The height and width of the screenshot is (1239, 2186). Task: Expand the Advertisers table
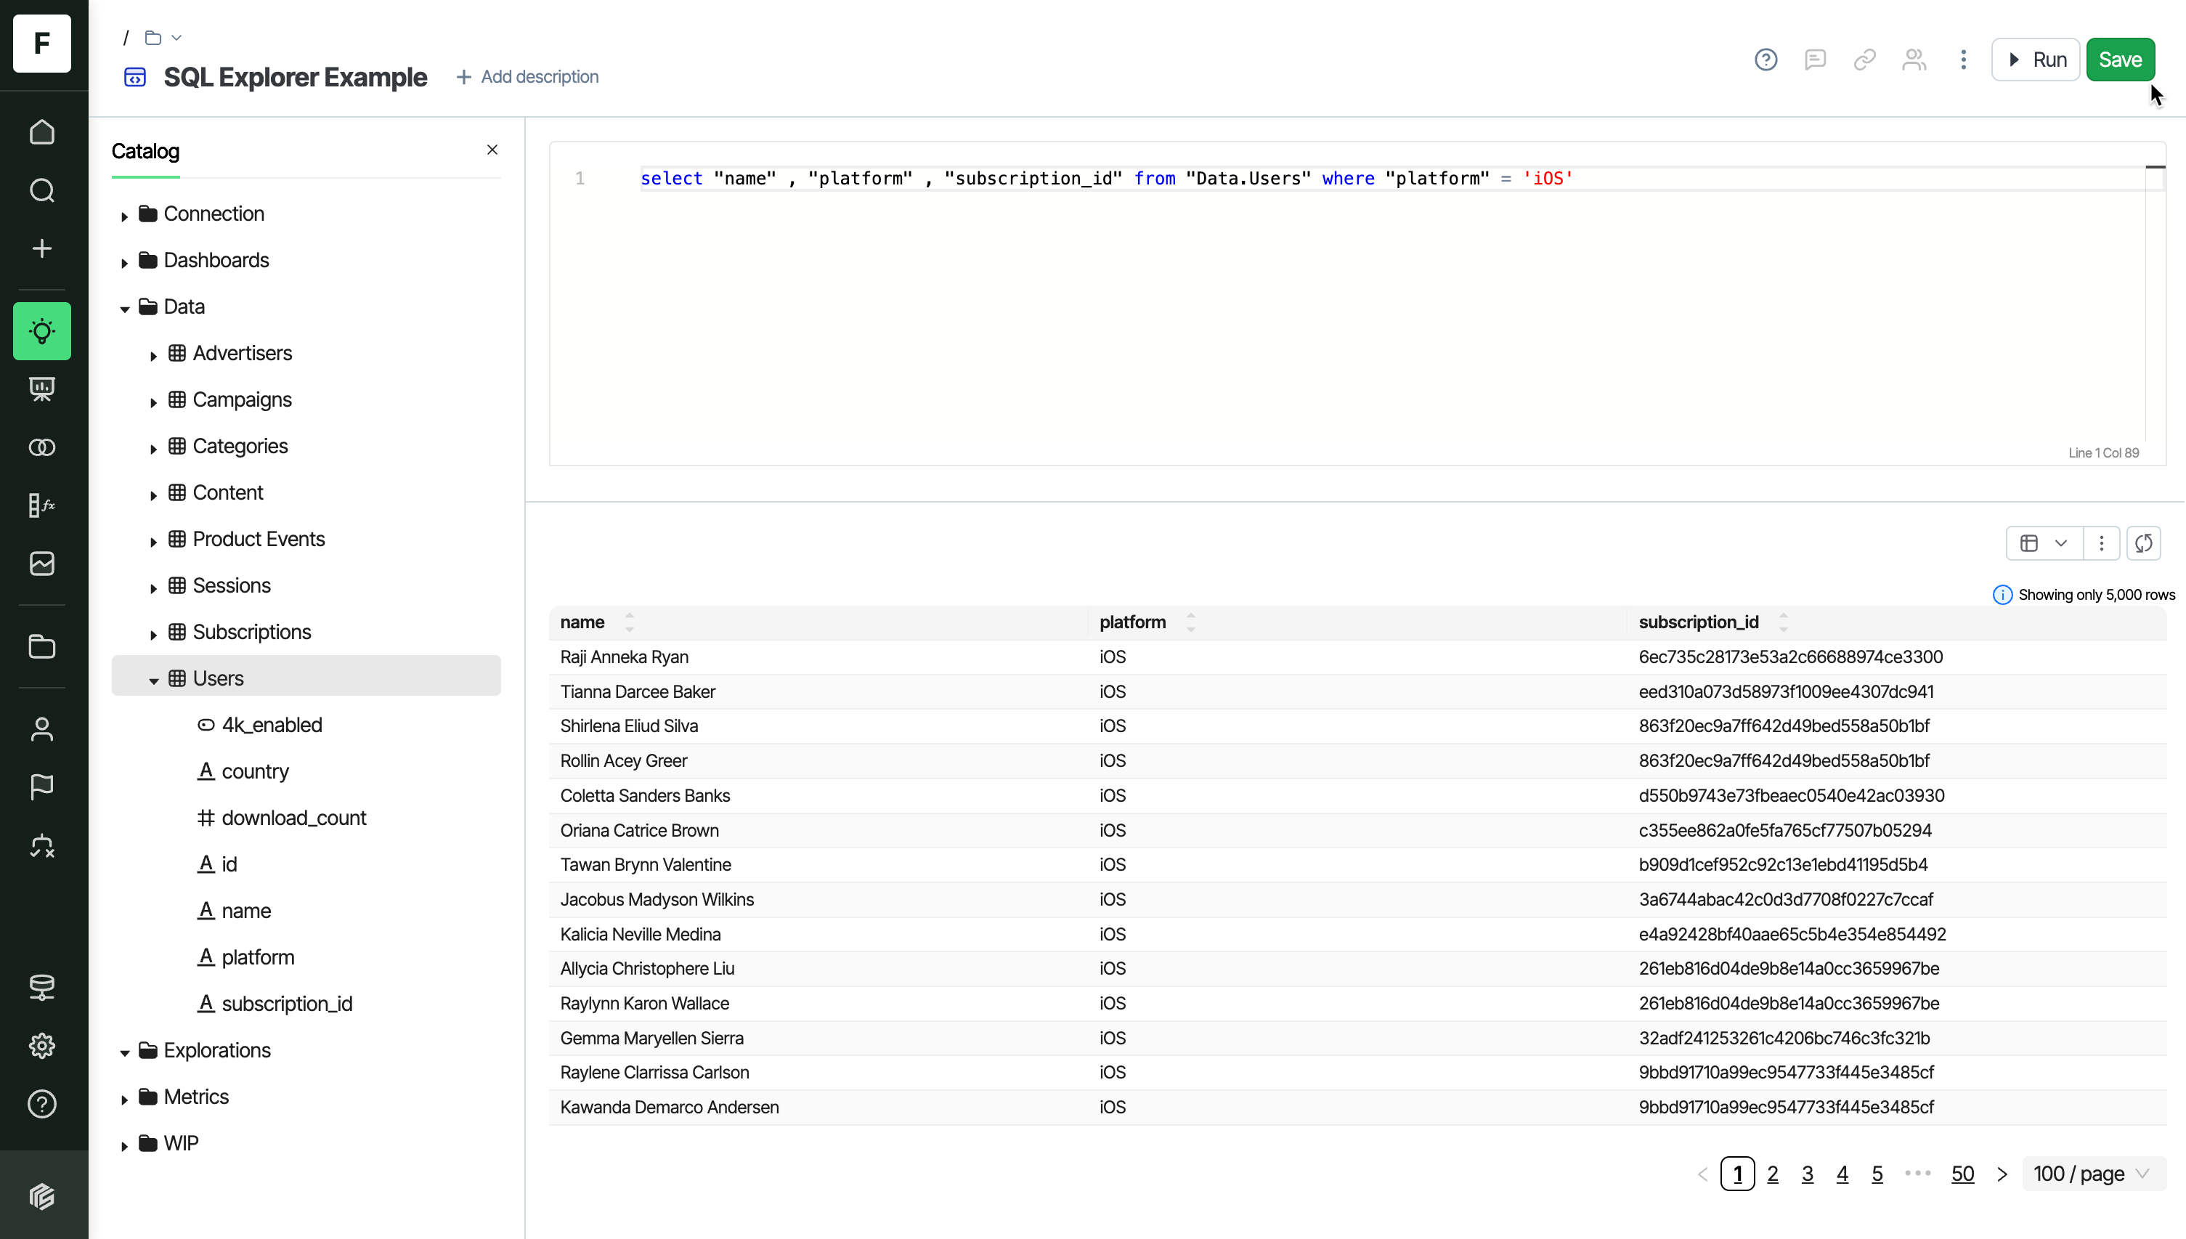tap(153, 356)
